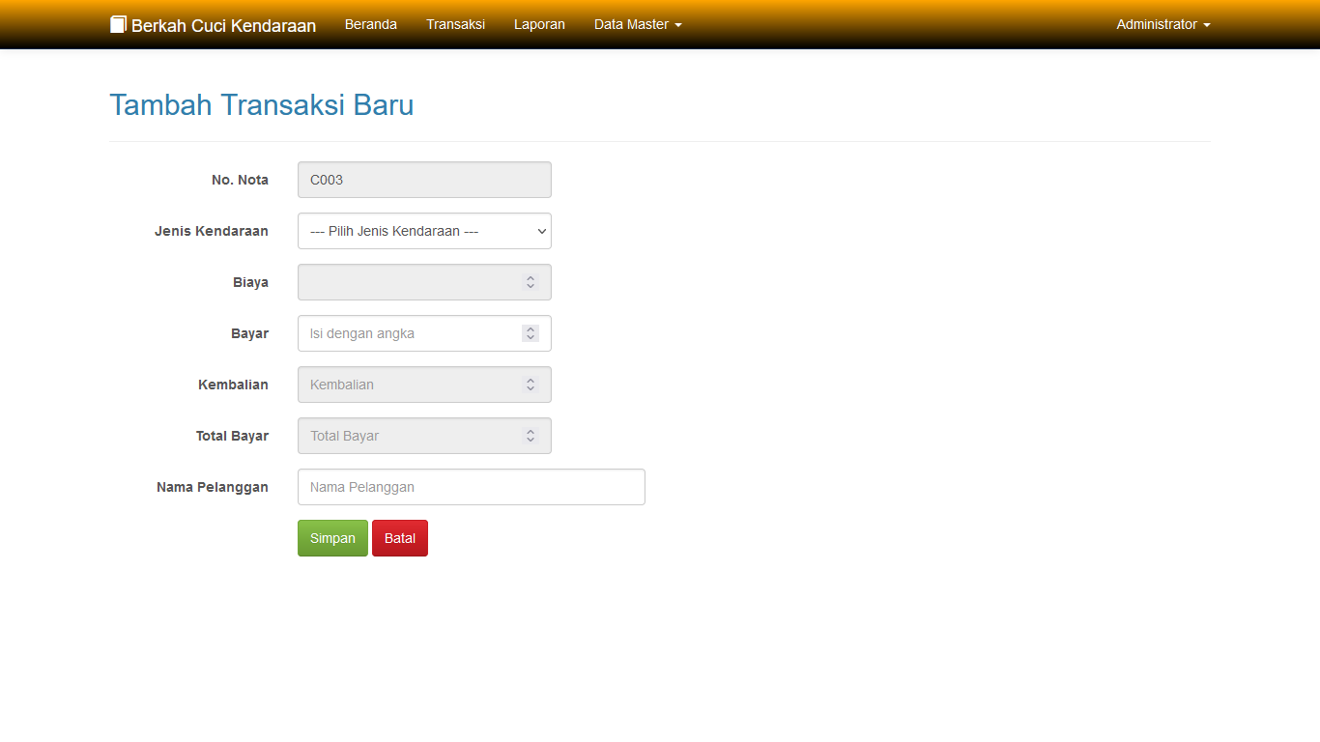1320x742 pixels.
Task: Click the No. Nota field showing C003
Action: [x=424, y=180]
